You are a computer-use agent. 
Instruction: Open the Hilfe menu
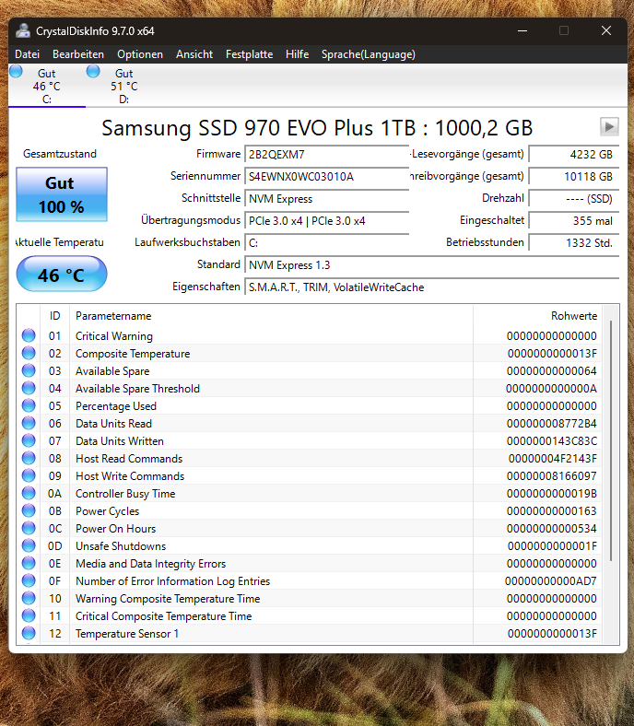(297, 54)
